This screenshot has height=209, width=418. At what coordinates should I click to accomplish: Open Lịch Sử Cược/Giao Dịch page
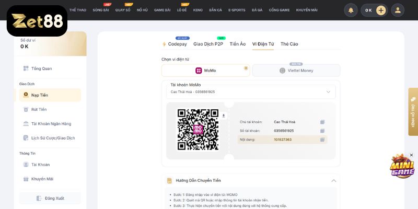coord(50,138)
